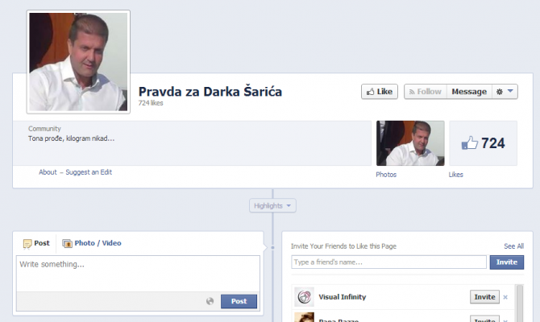Click the Suggest an Edit link

coord(90,172)
